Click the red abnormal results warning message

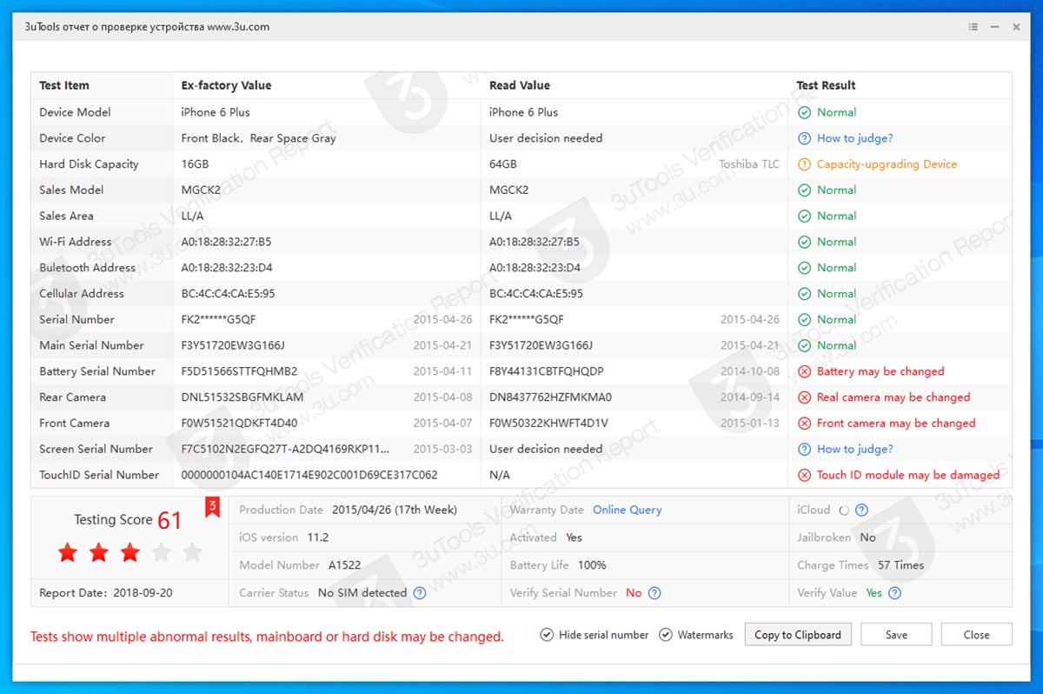click(x=267, y=637)
